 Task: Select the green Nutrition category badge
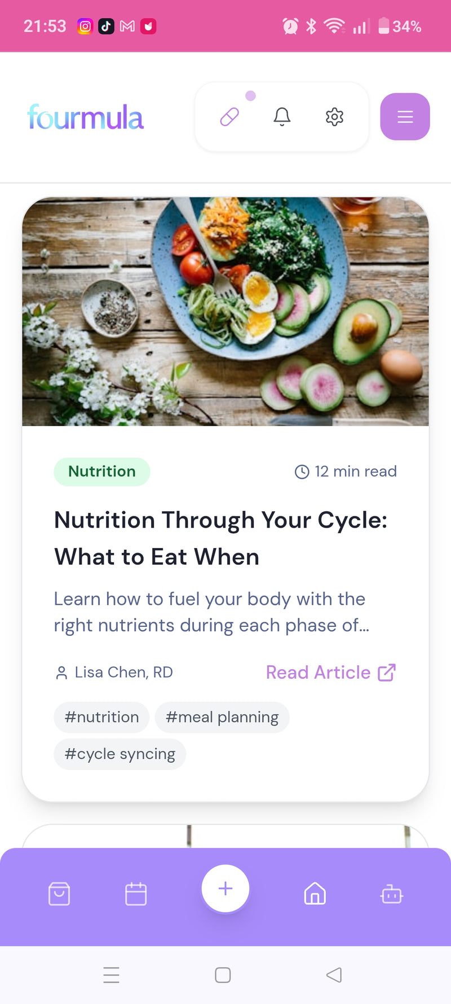click(102, 471)
